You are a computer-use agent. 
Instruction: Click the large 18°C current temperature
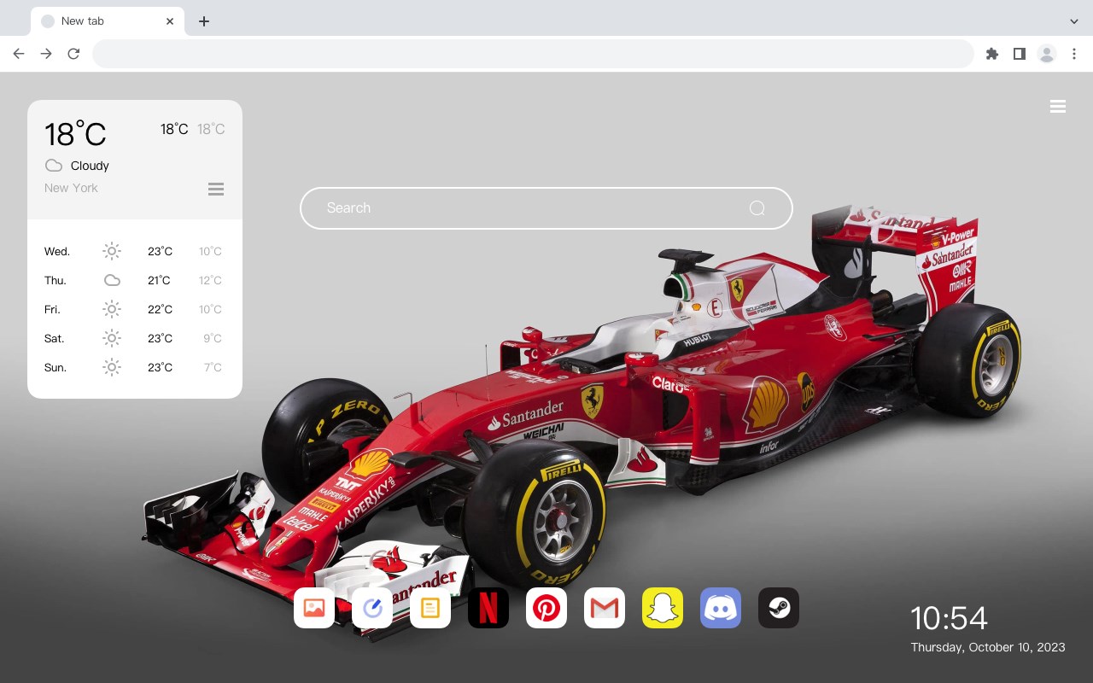click(75, 134)
